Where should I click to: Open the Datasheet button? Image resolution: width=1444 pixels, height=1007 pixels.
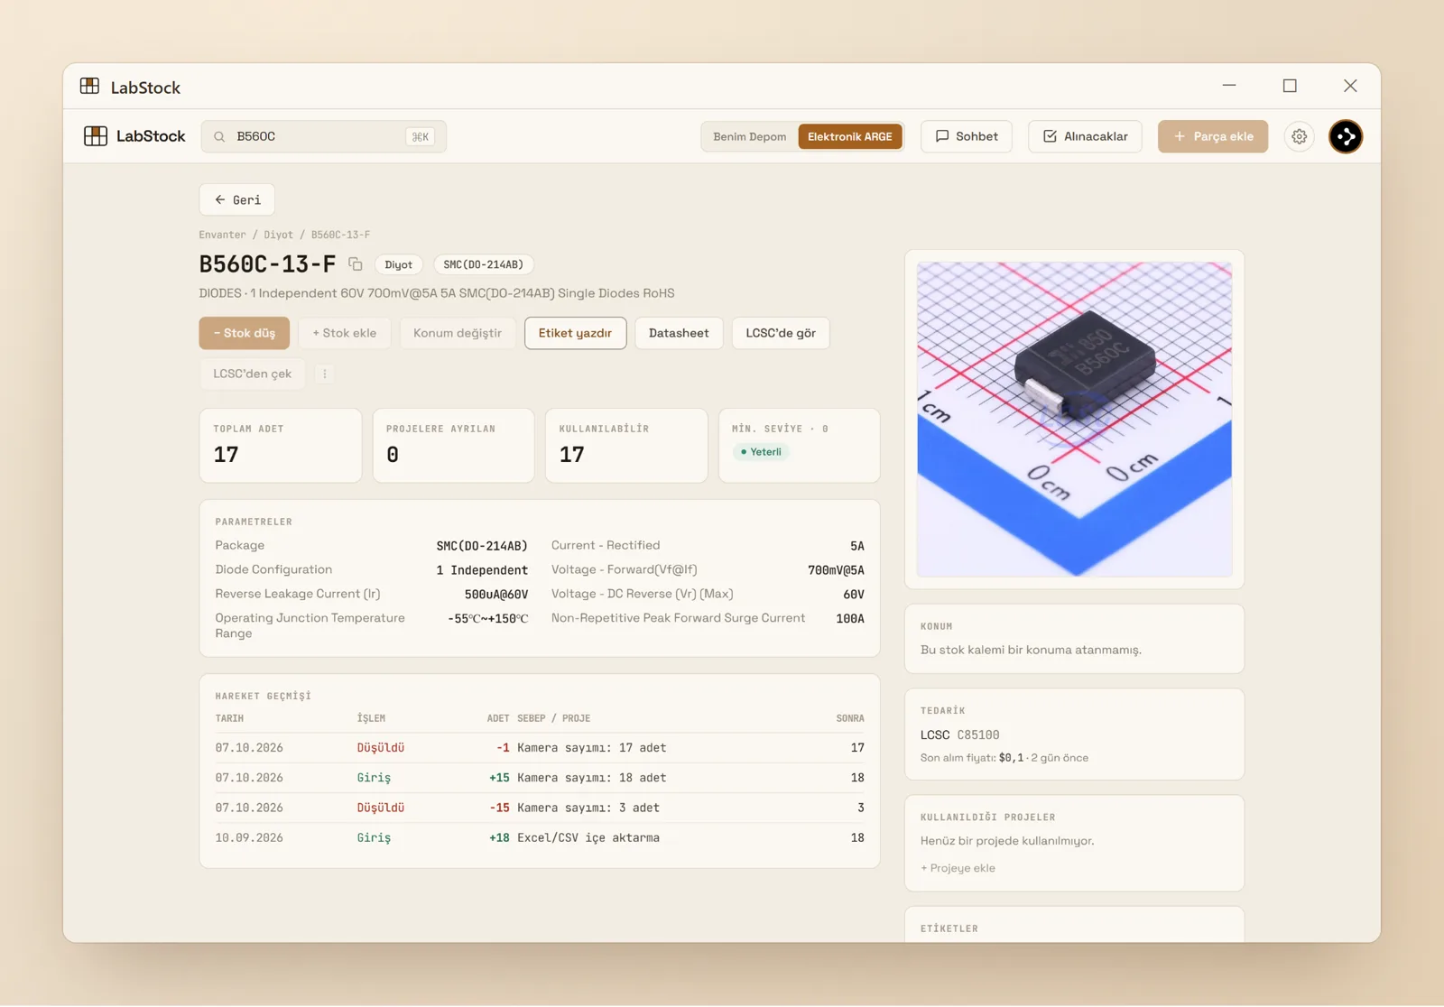pyautogui.click(x=679, y=333)
